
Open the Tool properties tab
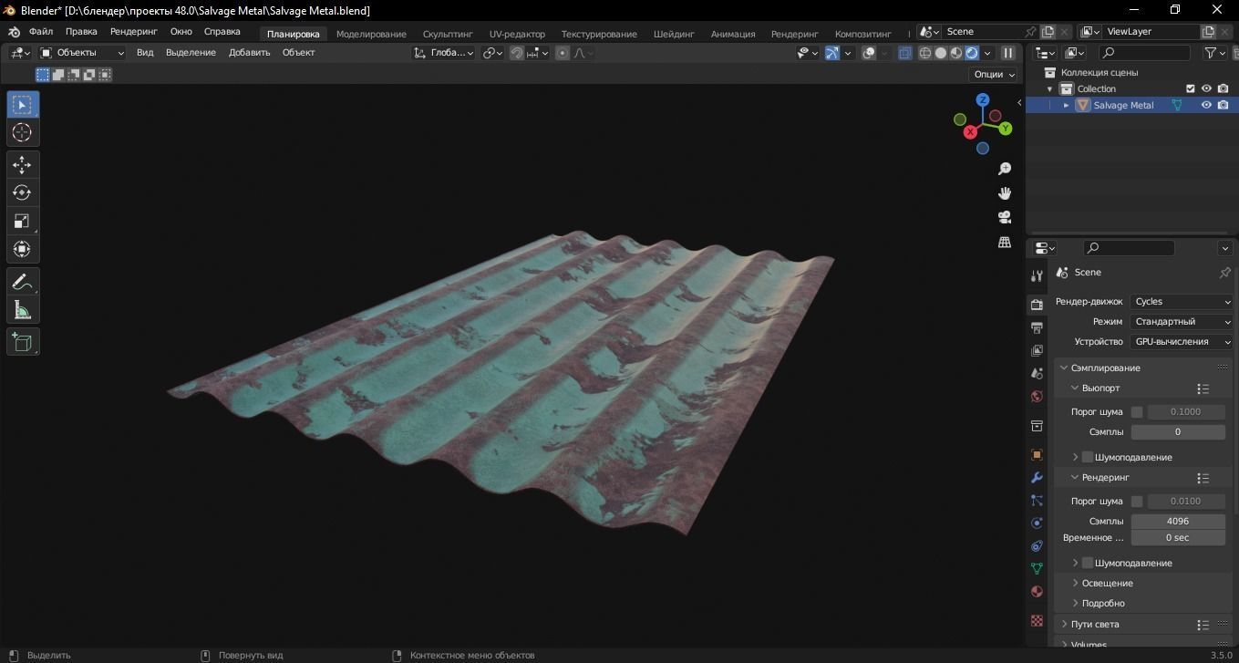[1037, 276]
